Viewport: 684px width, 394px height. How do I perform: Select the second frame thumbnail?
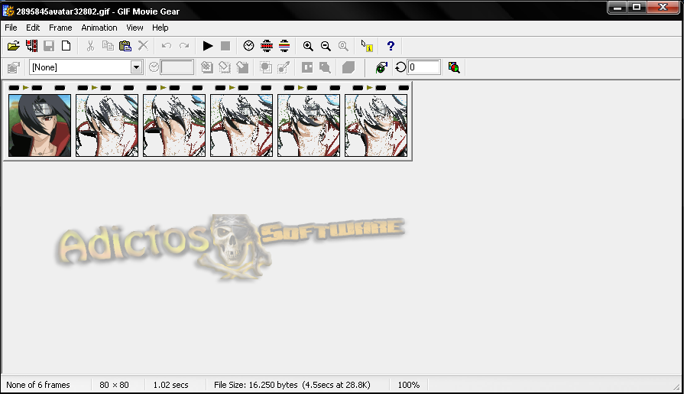[x=107, y=125]
